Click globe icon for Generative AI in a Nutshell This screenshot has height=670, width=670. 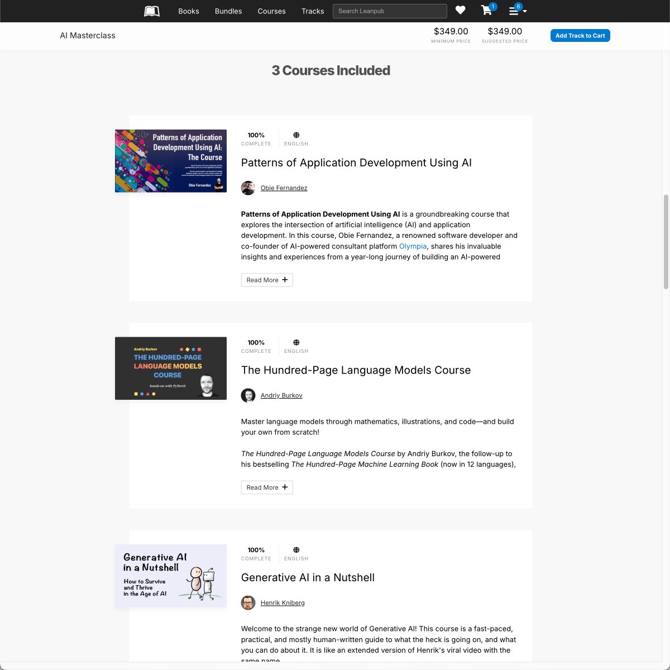(296, 550)
